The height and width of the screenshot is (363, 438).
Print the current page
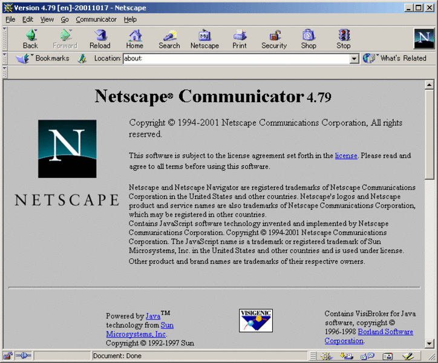[x=240, y=39]
